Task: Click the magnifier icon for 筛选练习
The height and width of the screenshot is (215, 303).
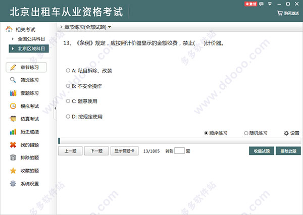Action: click(13, 80)
